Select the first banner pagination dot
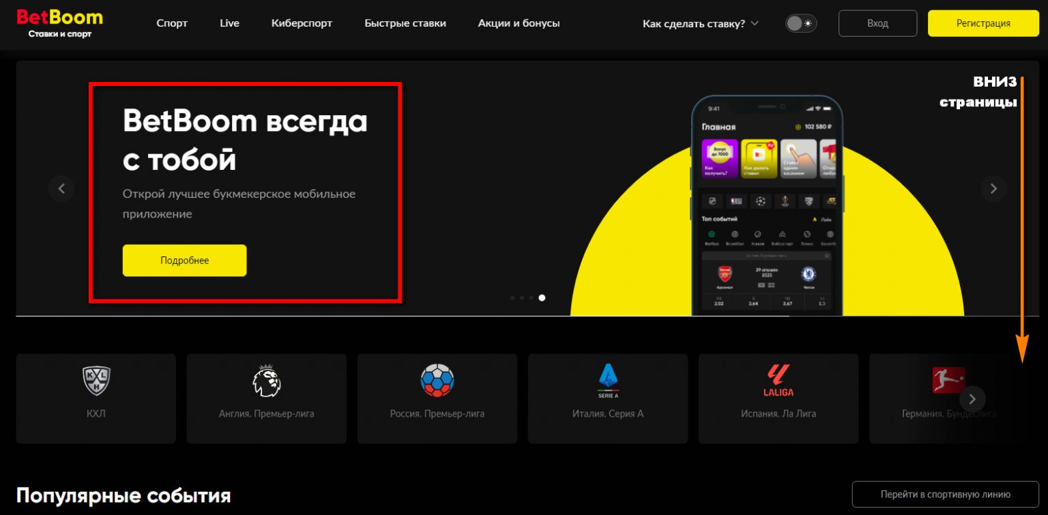Image resolution: width=1048 pixels, height=515 pixels. (512, 297)
